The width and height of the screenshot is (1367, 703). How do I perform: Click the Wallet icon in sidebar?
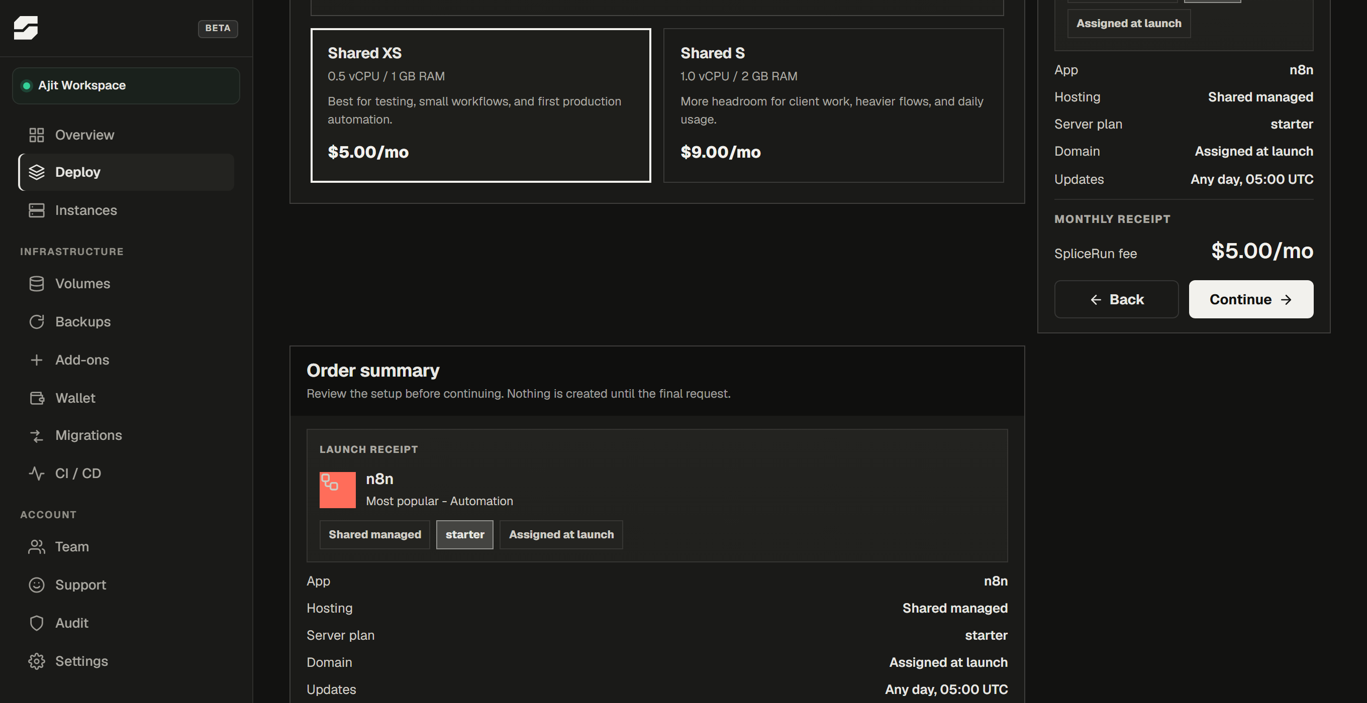coord(37,398)
